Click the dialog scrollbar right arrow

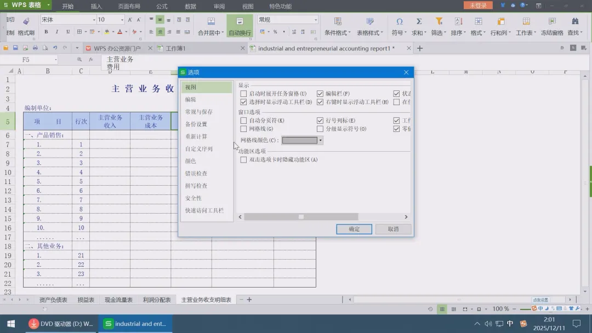pos(406,217)
